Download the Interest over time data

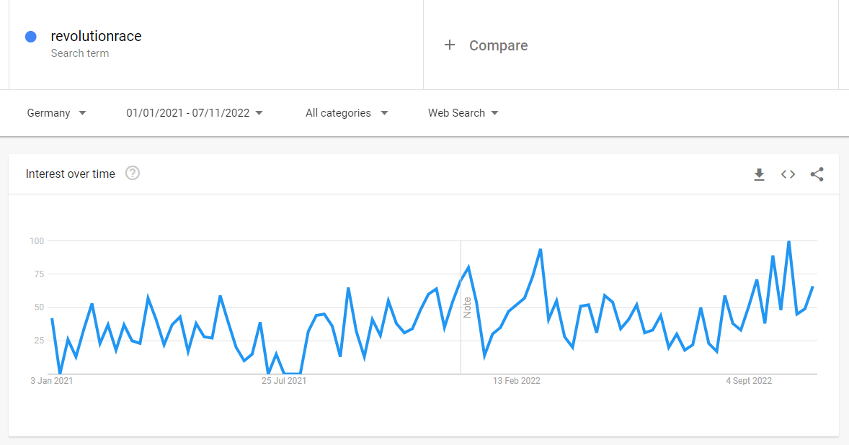(759, 174)
